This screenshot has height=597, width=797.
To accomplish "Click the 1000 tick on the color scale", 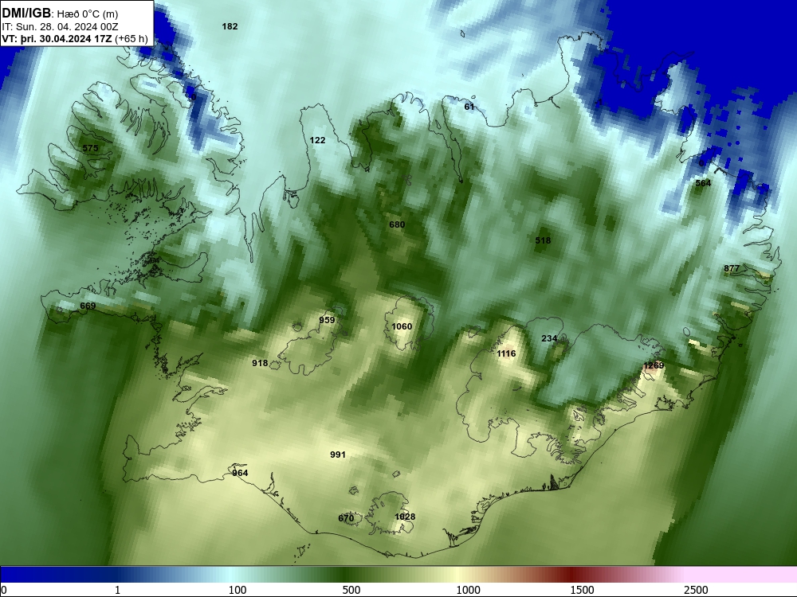I will (468, 590).
